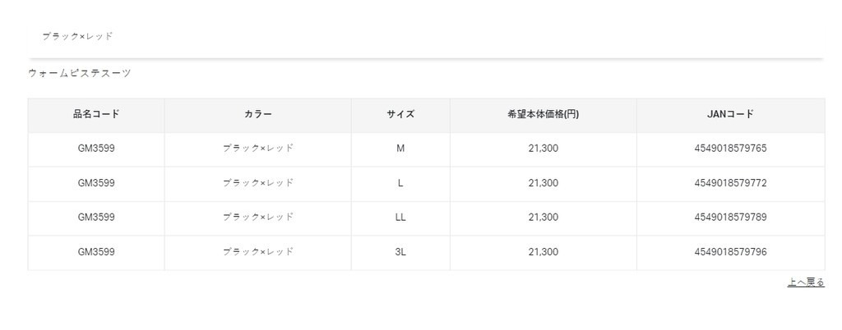Click the ウォームピステスーツ product title

pos(80,73)
